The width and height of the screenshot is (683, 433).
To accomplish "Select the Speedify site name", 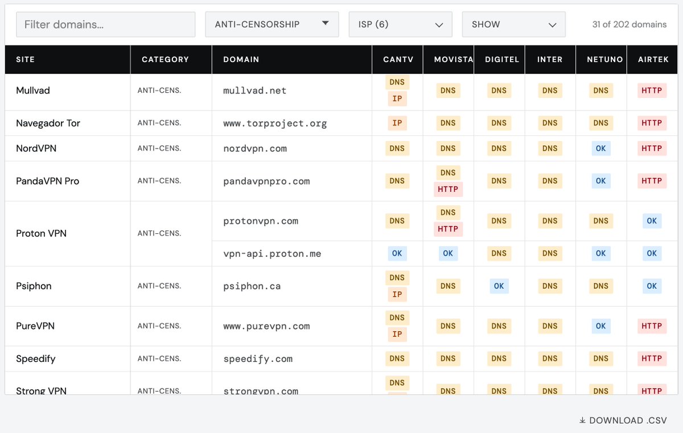I will pyautogui.click(x=36, y=359).
